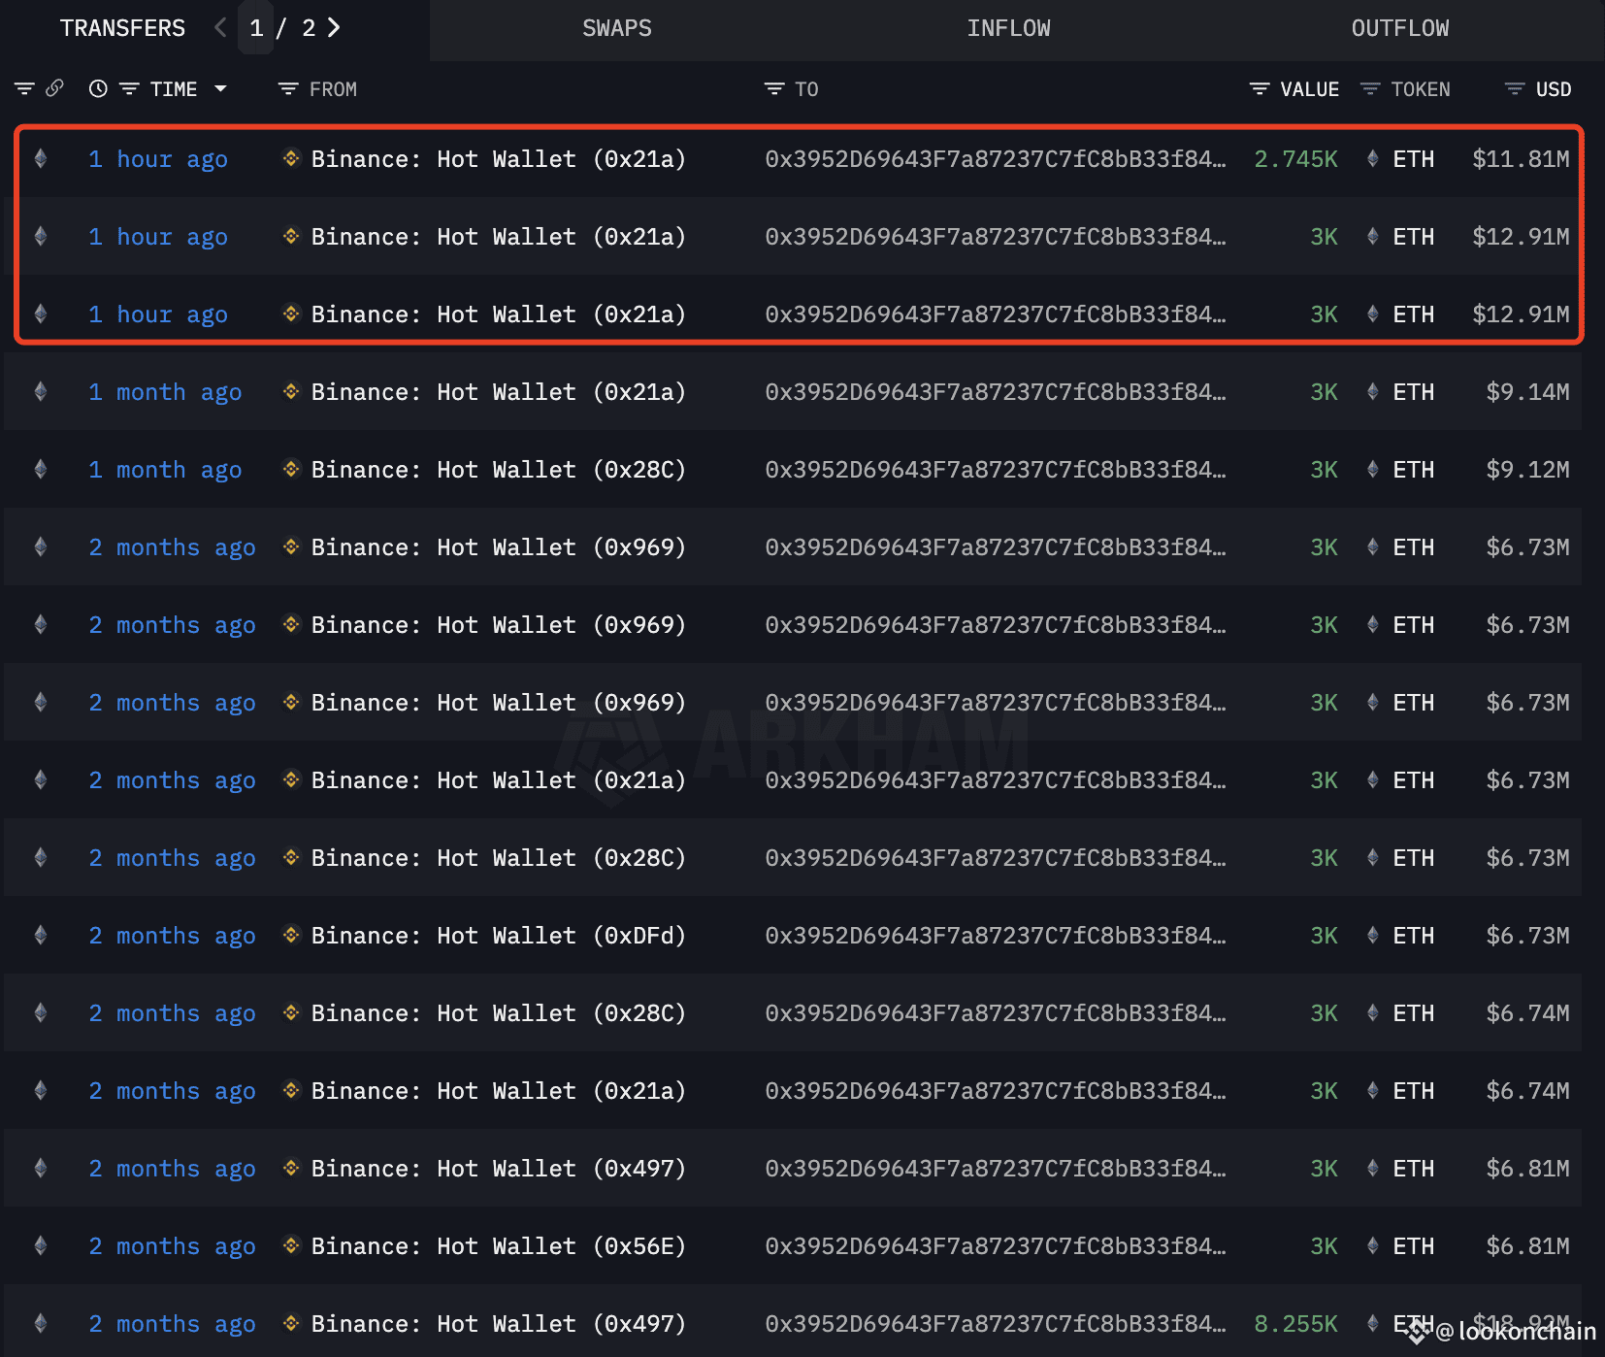Open the SWAPS tab
This screenshot has height=1357, width=1605.
(617, 28)
